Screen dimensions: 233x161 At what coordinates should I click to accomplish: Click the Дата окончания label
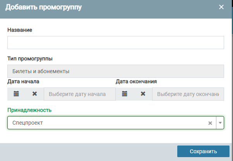(136, 82)
